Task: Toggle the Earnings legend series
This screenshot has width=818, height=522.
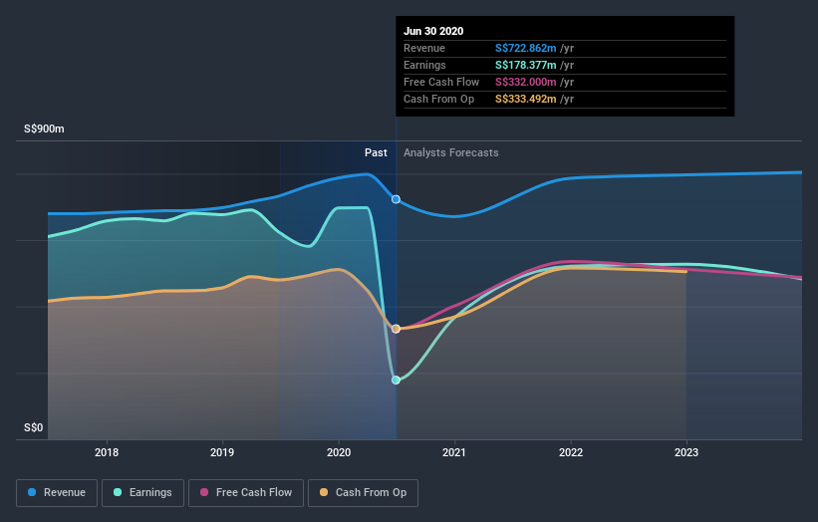Action: point(142,493)
